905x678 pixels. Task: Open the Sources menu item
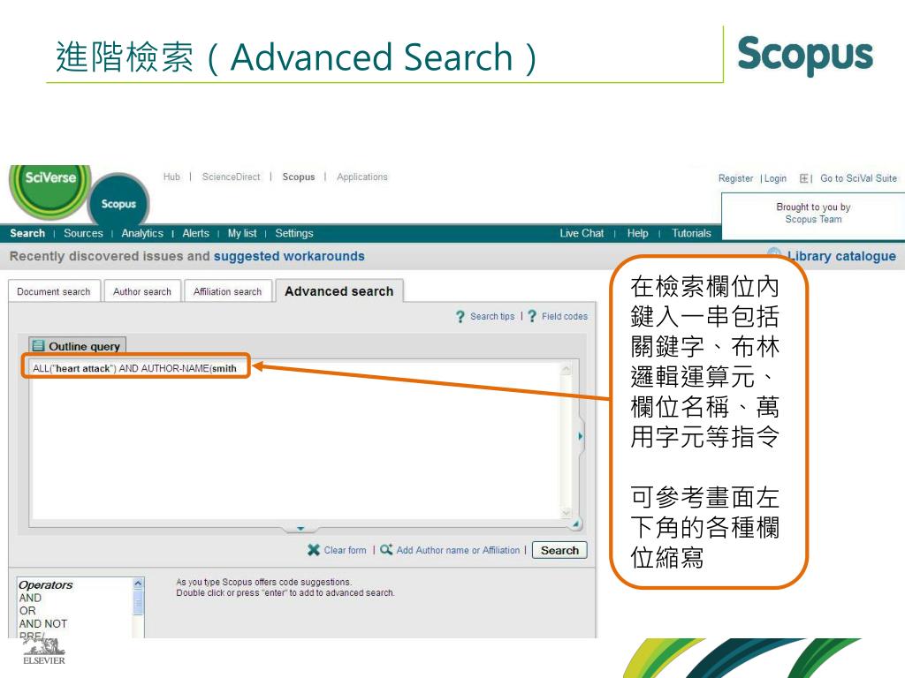point(83,233)
